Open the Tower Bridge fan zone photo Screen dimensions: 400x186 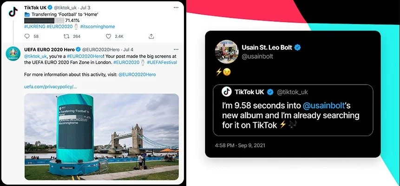coord(102,136)
